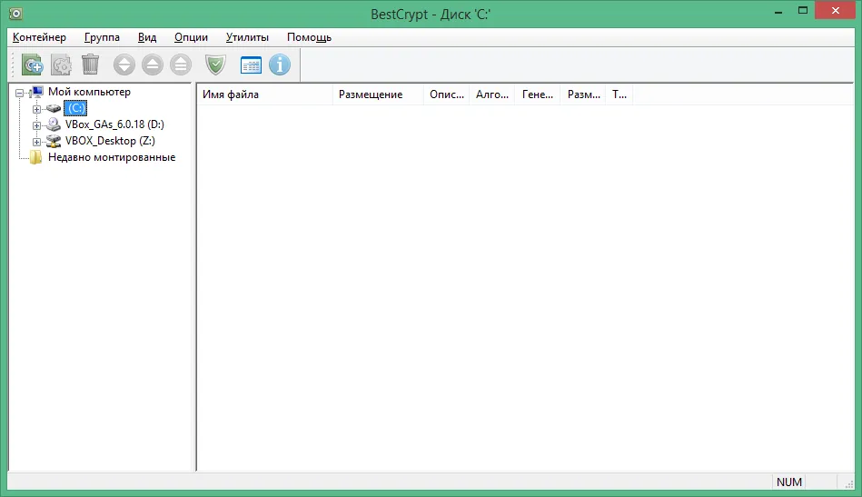The width and height of the screenshot is (862, 497).
Task: Click the dismount eject toolbar icon
Action: click(153, 65)
